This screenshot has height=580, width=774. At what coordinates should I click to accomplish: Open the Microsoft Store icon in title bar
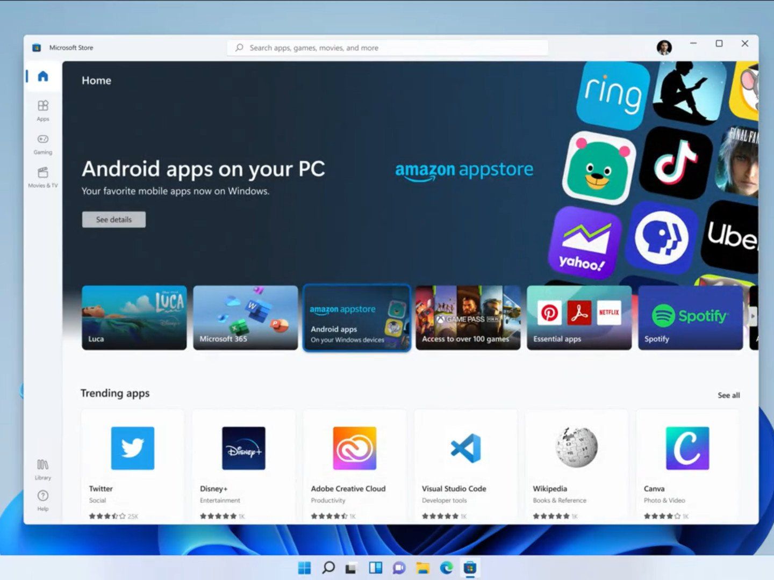[x=37, y=47]
